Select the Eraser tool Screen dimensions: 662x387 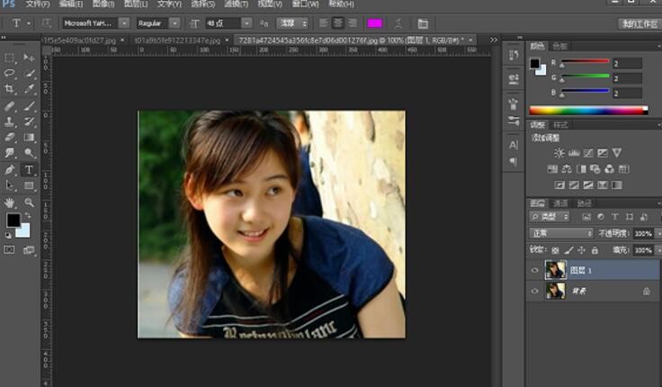tap(9, 138)
